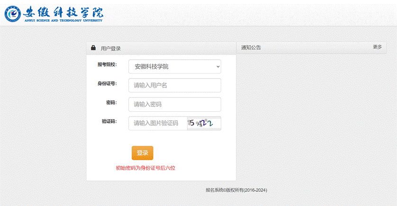This screenshot has height=206, width=397.
Task: Click the 密码 field label
Action: [x=111, y=103]
